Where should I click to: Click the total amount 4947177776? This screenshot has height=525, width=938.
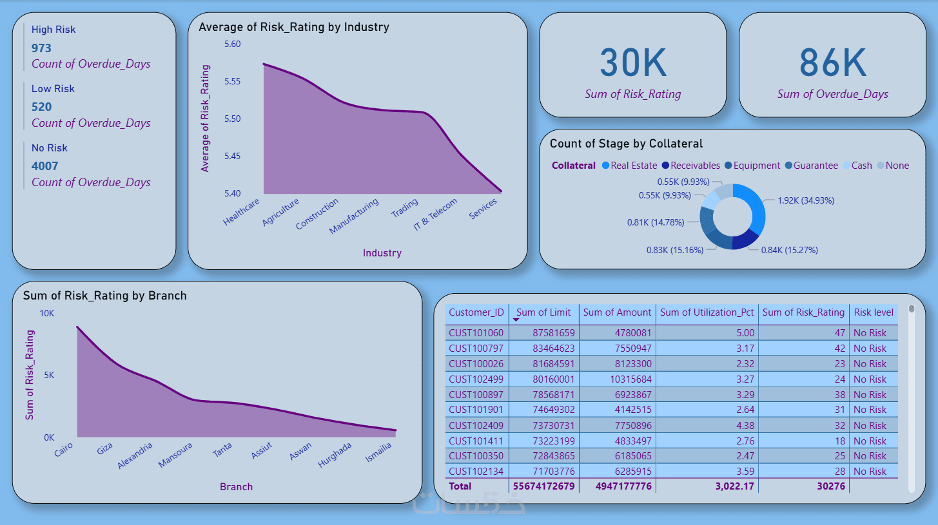point(623,486)
